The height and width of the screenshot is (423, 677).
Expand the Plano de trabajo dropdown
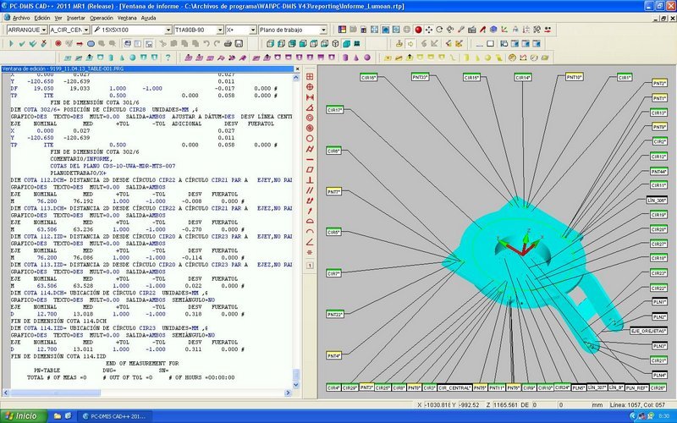tap(323, 30)
